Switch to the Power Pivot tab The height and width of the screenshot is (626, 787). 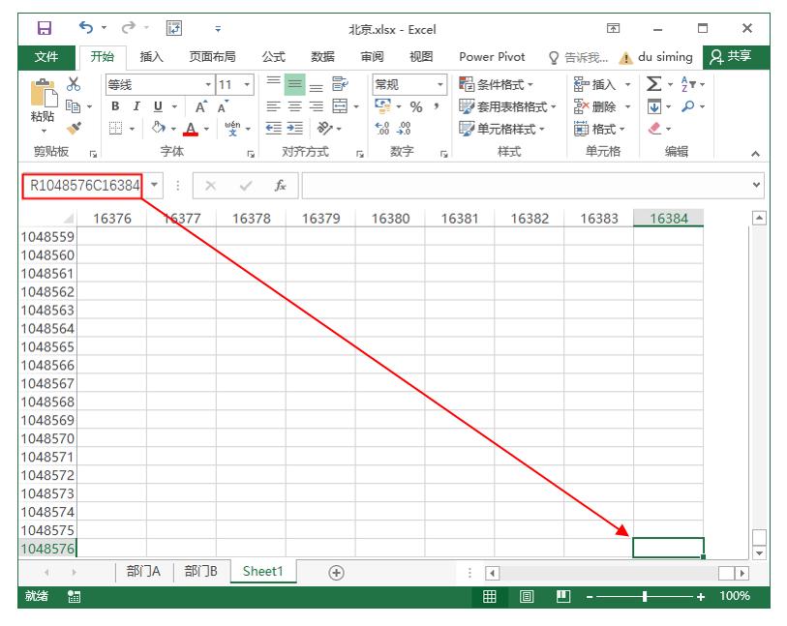point(492,57)
